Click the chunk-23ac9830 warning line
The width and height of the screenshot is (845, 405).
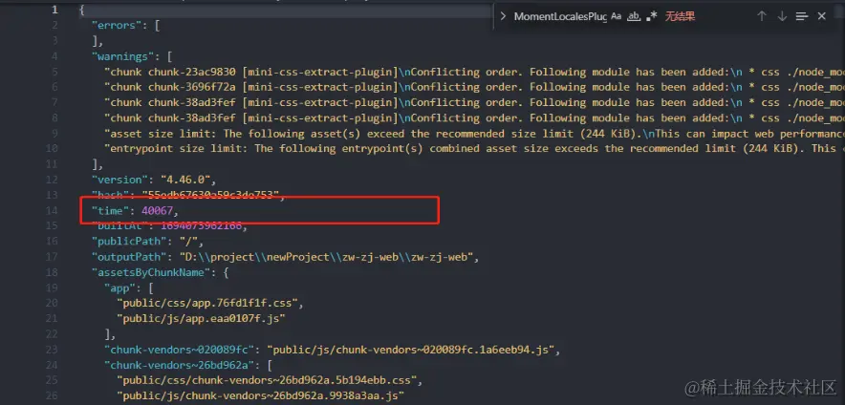pyautogui.click(x=474, y=72)
